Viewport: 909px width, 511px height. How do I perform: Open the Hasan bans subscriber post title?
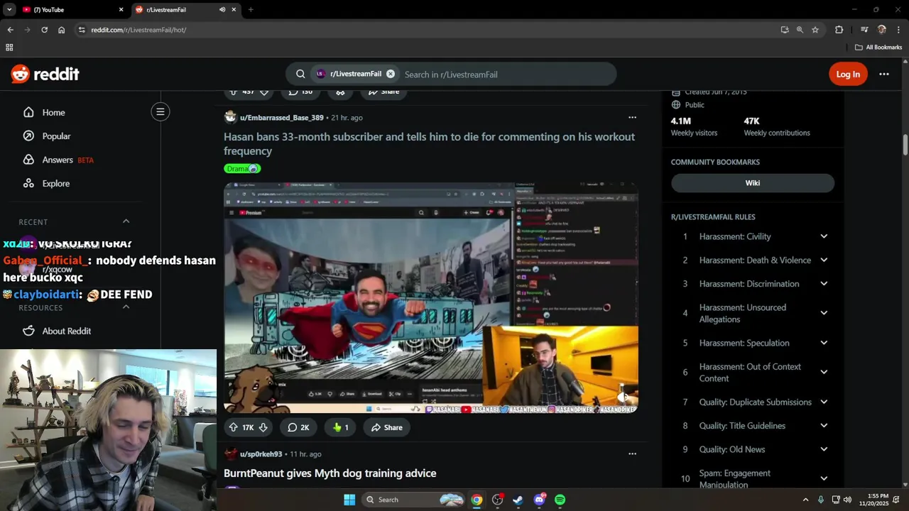pyautogui.click(x=429, y=143)
